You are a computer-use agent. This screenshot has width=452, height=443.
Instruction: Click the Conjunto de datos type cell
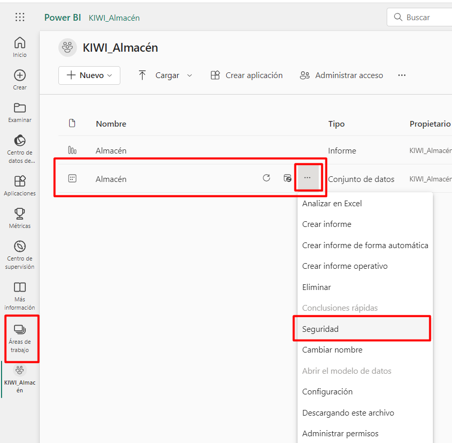tap(361, 179)
